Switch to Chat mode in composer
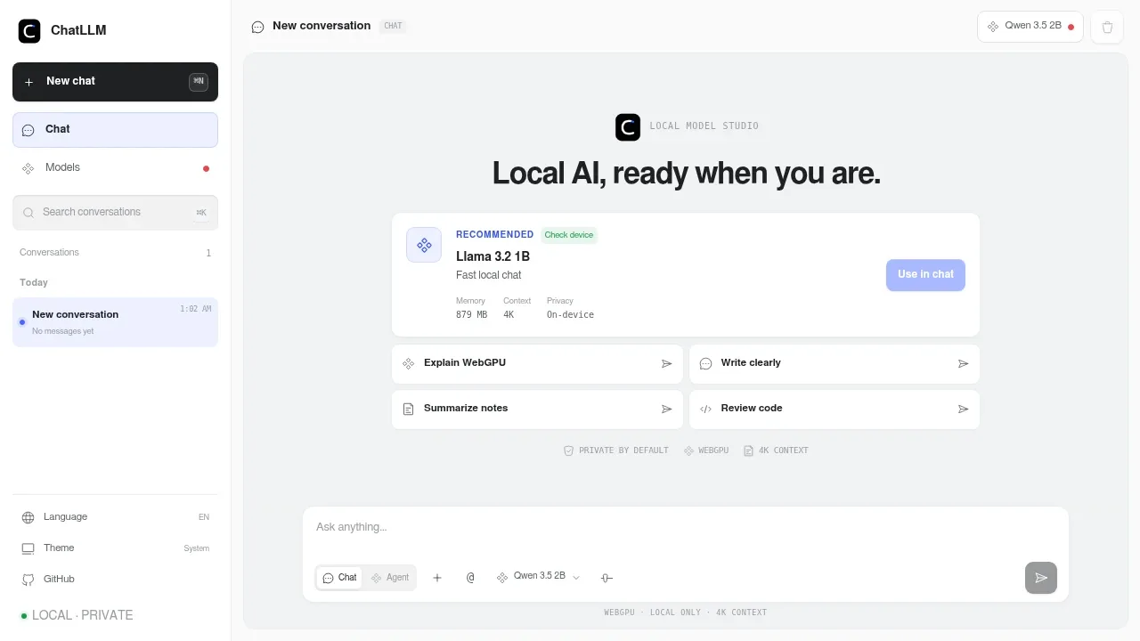 pyautogui.click(x=339, y=578)
